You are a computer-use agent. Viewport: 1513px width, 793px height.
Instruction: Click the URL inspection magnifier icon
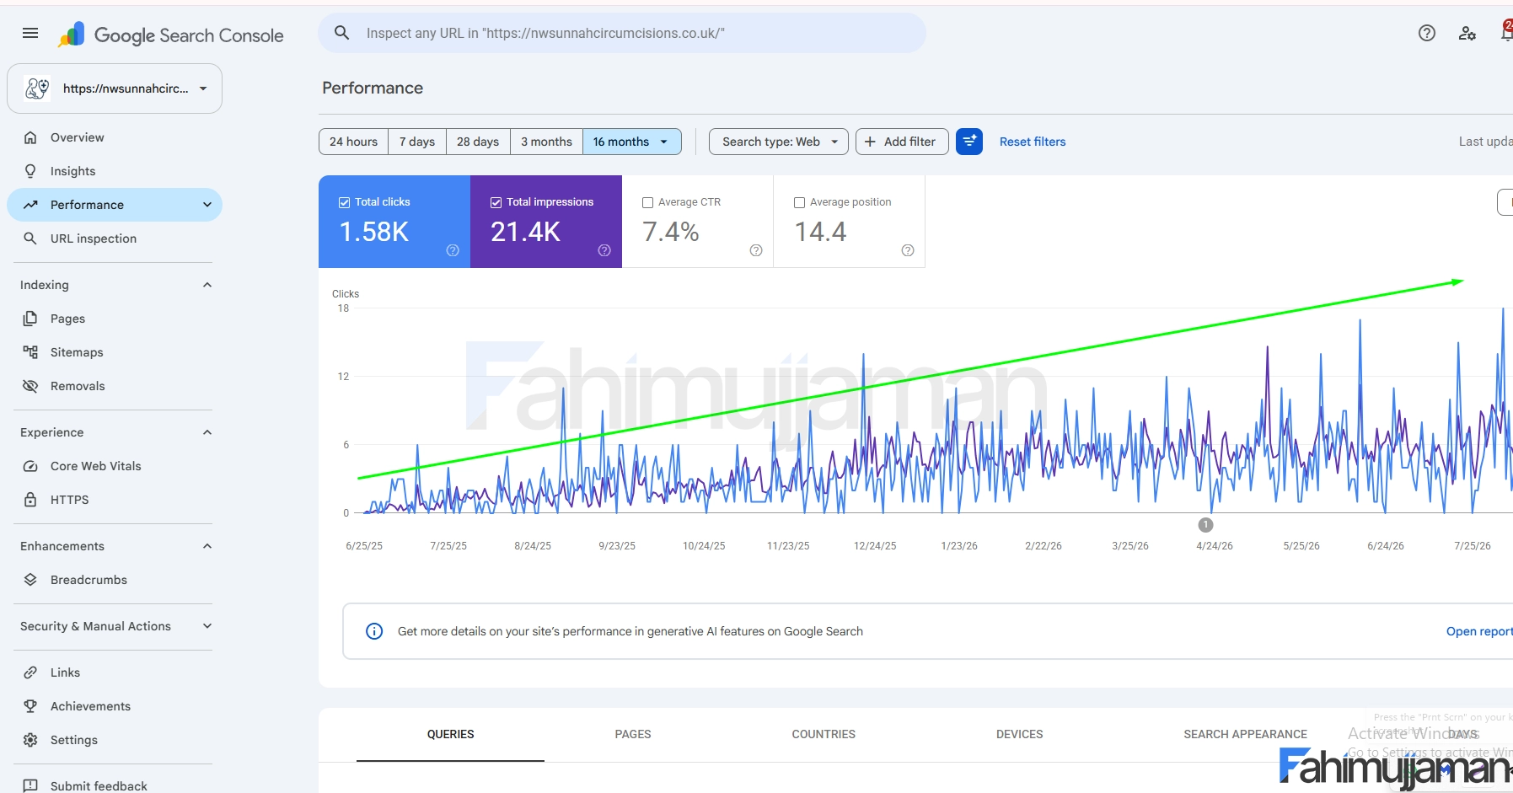click(30, 238)
